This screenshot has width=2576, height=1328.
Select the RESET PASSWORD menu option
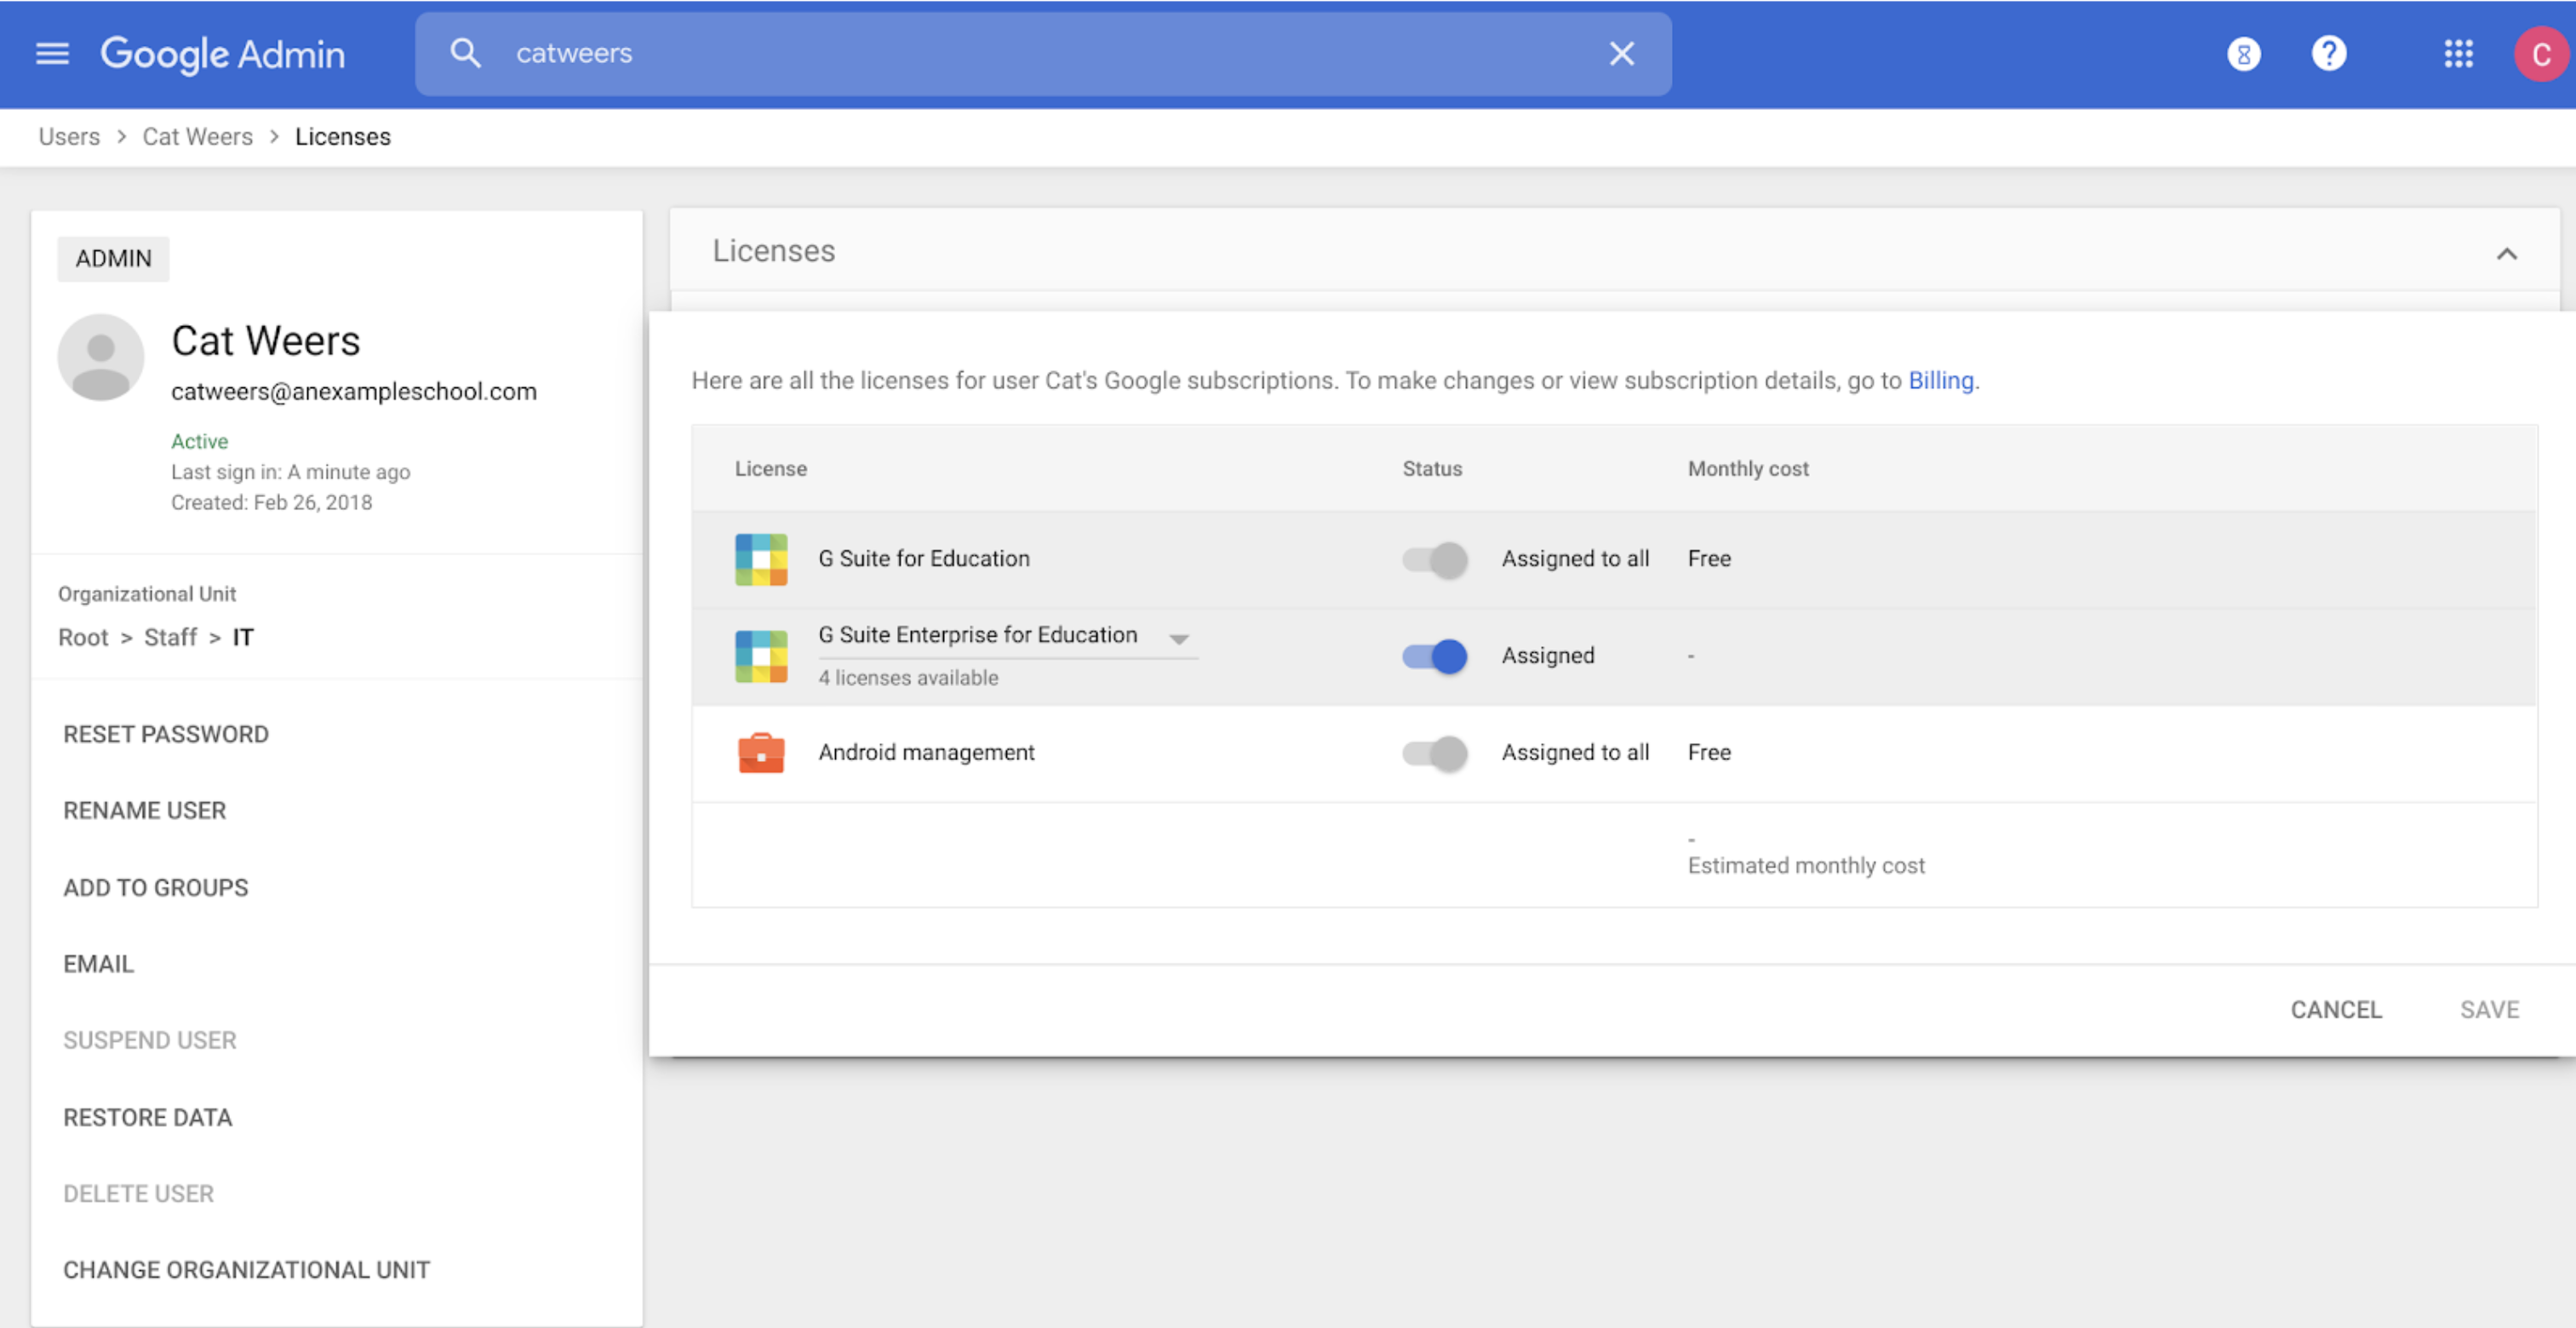164,732
